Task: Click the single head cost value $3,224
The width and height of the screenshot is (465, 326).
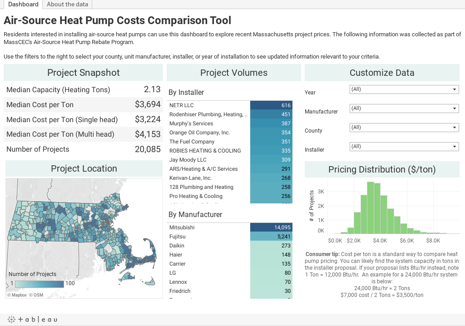Action: pos(148,119)
